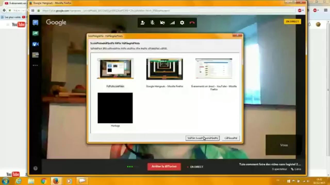Click the Liens link at bottom right

click(x=296, y=169)
